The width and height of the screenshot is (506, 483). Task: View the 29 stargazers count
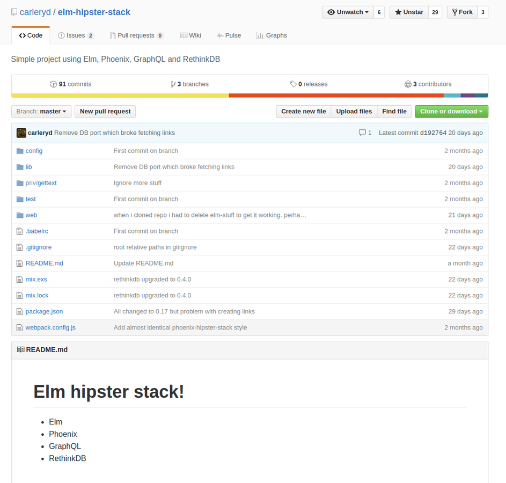435,12
